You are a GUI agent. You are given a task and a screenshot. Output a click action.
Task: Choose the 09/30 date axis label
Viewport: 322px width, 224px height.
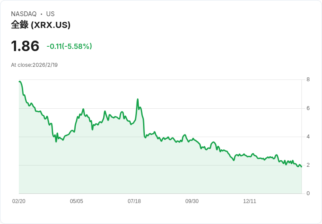192,201
